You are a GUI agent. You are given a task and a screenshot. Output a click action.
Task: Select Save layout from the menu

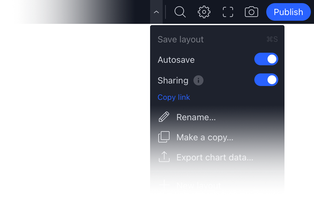[181, 39]
